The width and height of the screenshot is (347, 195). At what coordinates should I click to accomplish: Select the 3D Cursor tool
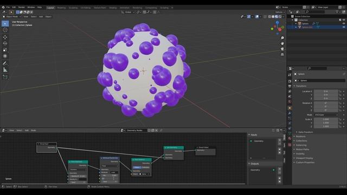[5, 30]
